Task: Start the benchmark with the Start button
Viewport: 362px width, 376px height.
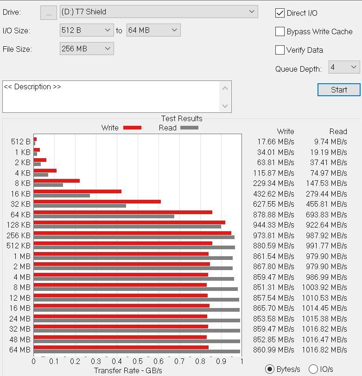Action: (339, 90)
